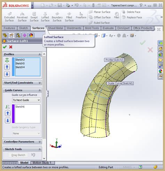The width and height of the screenshot is (165, 171).
Task: Move guide curve down arrow button
Action: pos(8,120)
